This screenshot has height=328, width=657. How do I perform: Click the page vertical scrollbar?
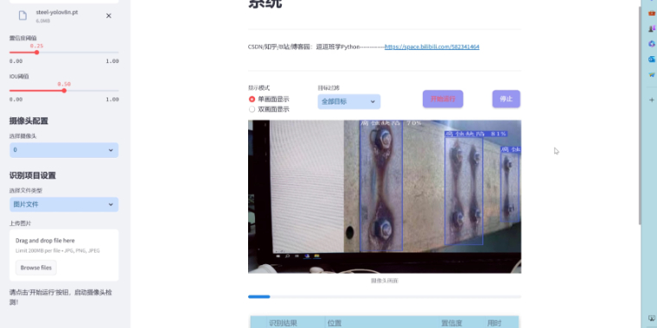pyautogui.click(x=640, y=115)
